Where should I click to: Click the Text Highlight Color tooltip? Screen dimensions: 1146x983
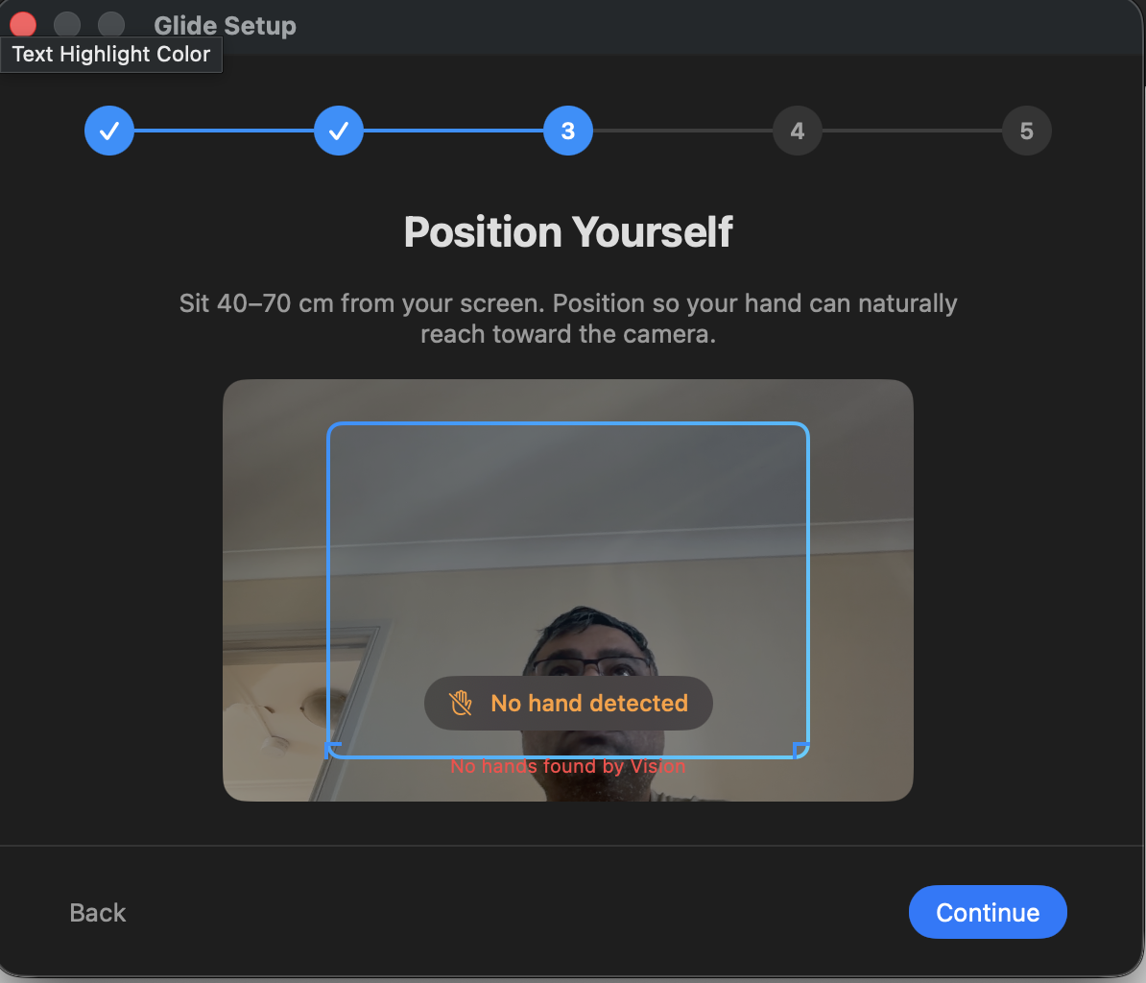(x=111, y=54)
